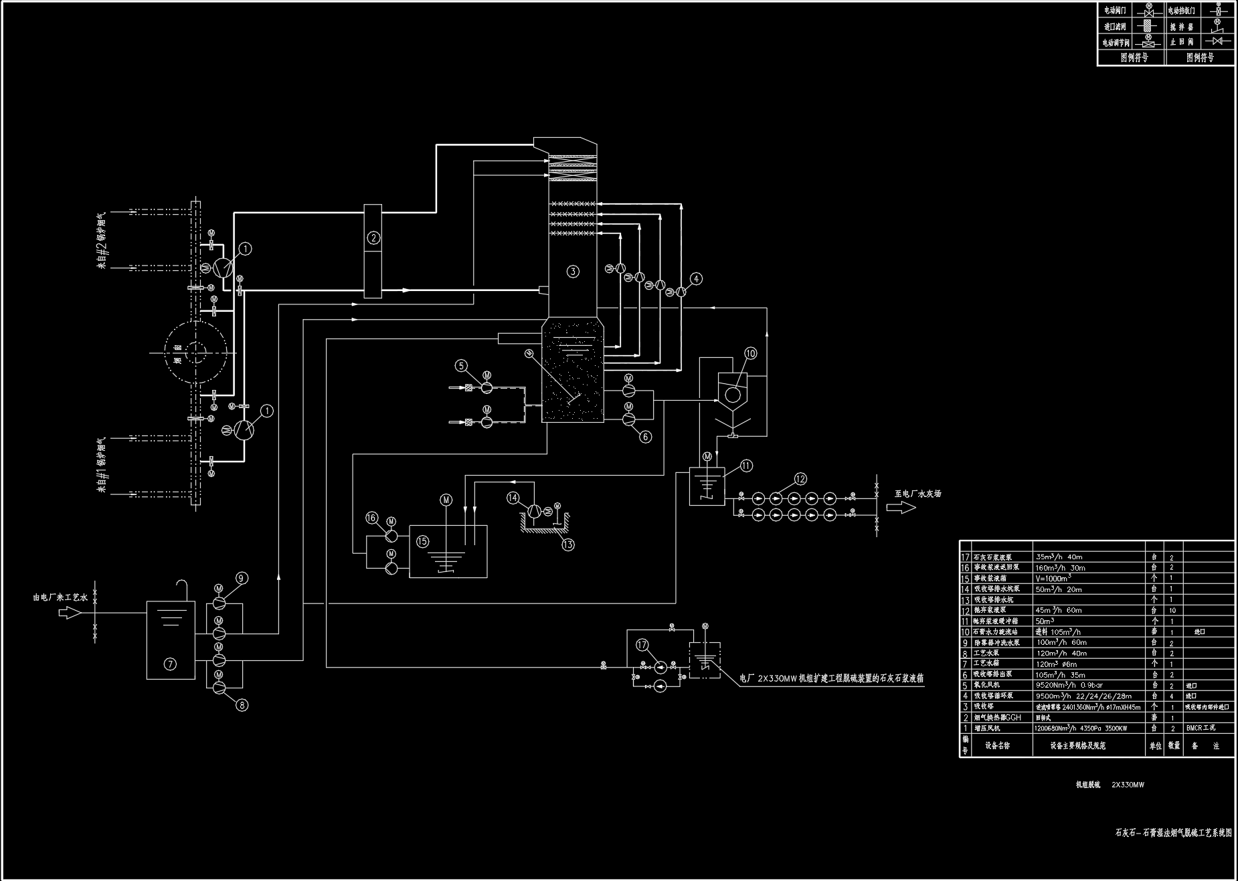Select balloon number 9 above demister wash pumps

(x=242, y=578)
